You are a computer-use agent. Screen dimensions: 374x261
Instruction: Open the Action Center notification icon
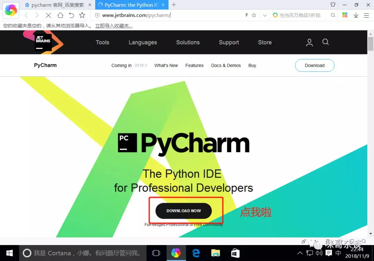coord(329,253)
